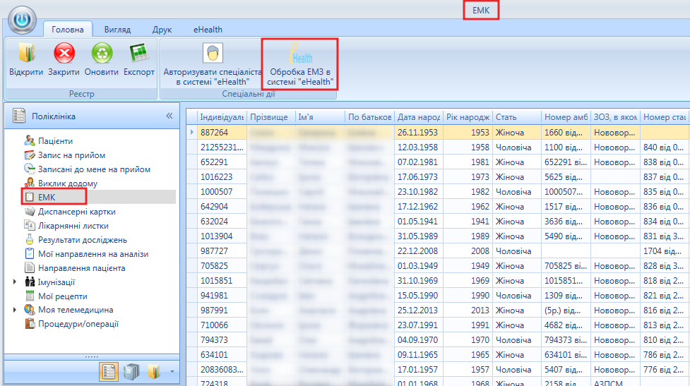Viewport: 690px width, 386px height.
Task: Switch to the Друк ribbon tab
Action: coord(162,30)
